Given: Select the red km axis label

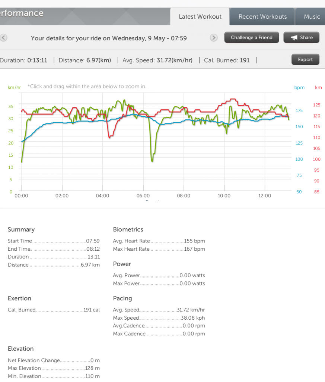Looking at the screenshot, I should coord(318,88).
